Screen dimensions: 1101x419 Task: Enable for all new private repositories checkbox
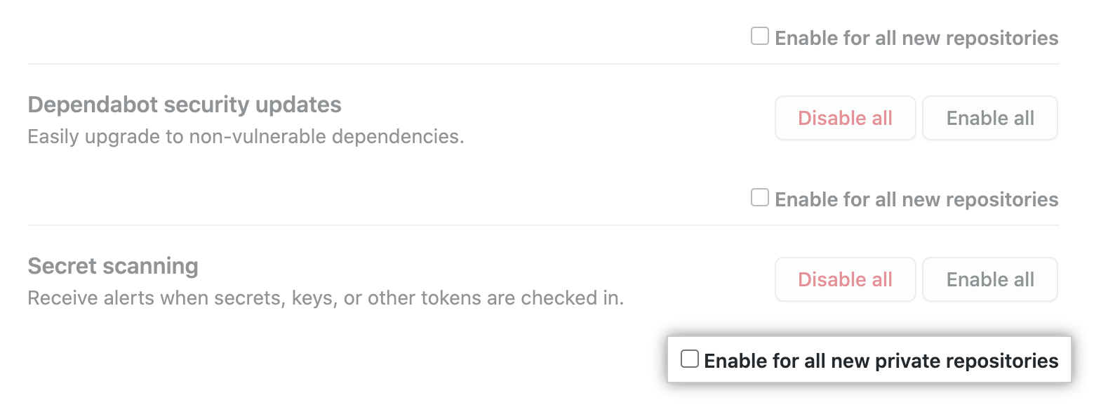click(x=690, y=359)
